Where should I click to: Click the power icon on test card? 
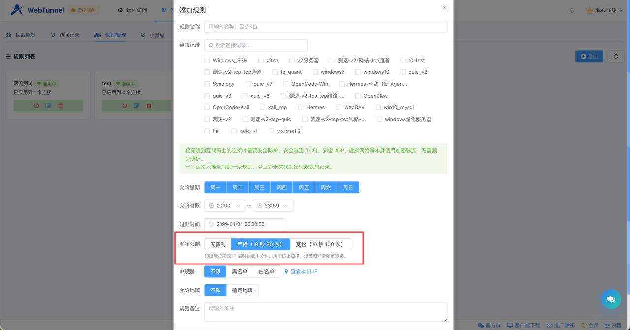(x=125, y=106)
